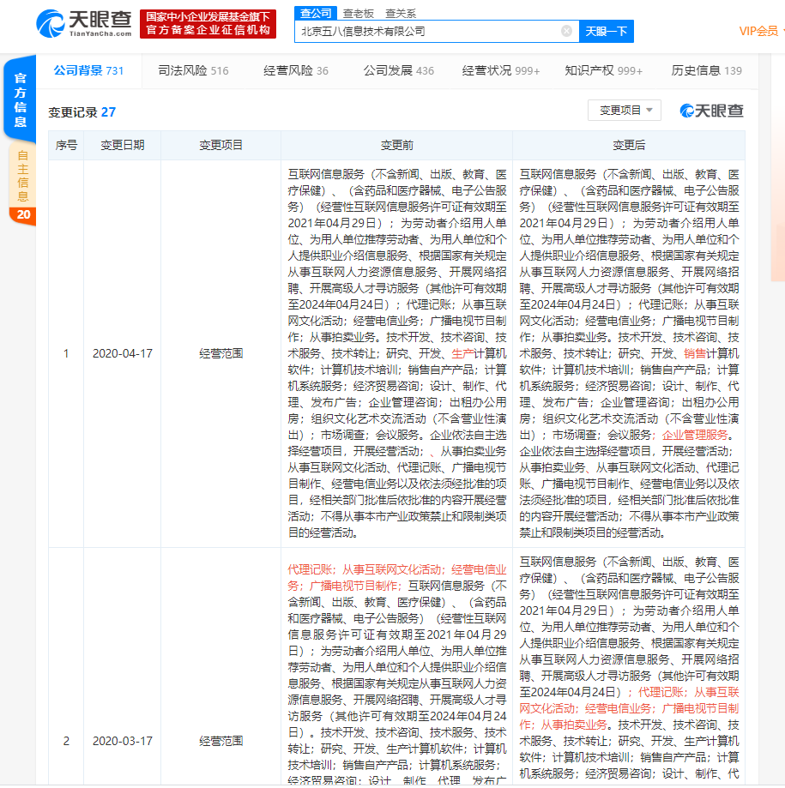Click the company name search input field
Screen dimensions: 785x788
429,31
